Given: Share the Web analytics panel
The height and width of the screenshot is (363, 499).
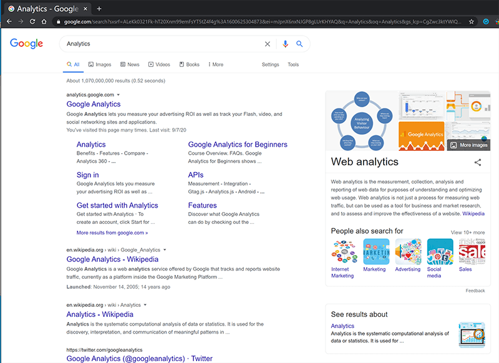Looking at the screenshot, I should click(477, 162).
